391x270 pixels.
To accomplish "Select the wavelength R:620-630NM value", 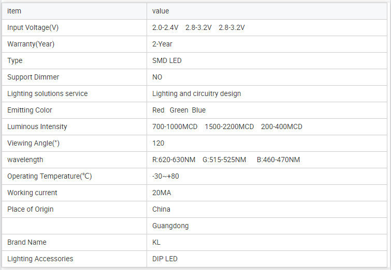I will coord(174,160).
